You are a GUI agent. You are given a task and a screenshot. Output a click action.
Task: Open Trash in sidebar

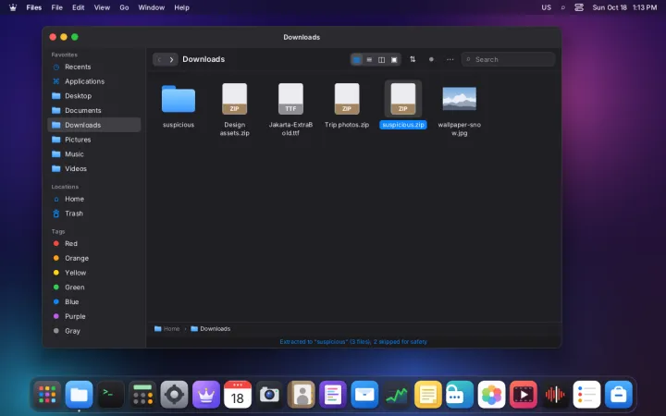click(x=93, y=214)
